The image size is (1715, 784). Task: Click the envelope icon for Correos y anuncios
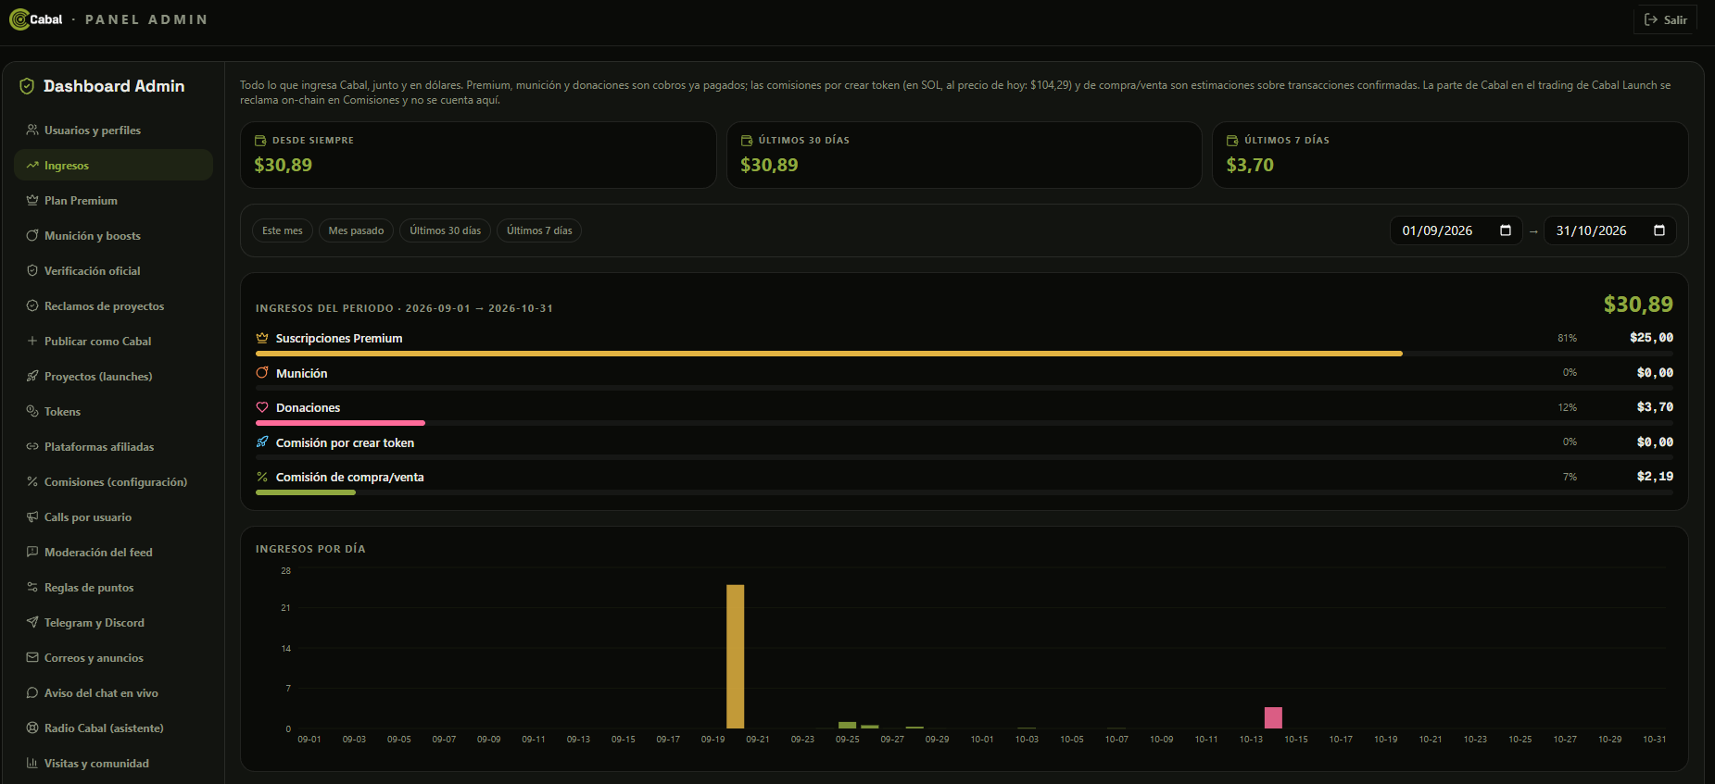point(32,658)
